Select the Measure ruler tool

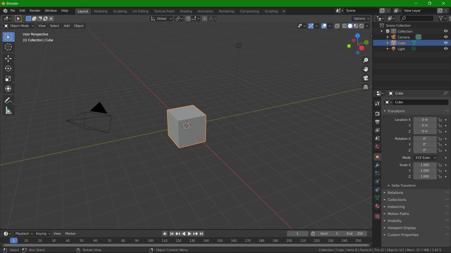tap(8, 111)
